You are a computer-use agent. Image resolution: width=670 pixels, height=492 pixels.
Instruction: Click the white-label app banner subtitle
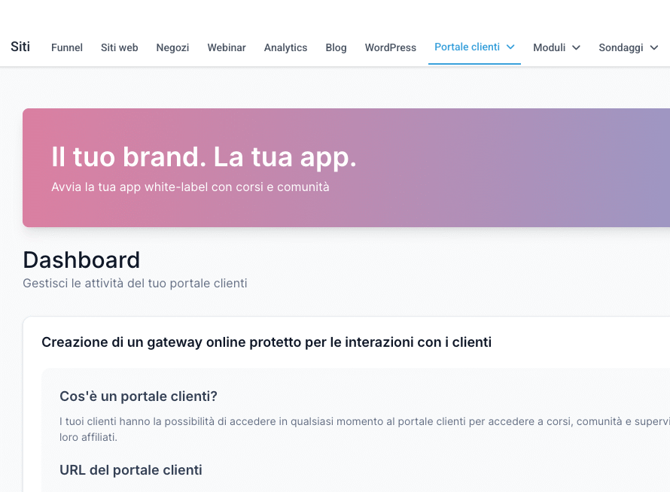[x=190, y=187]
